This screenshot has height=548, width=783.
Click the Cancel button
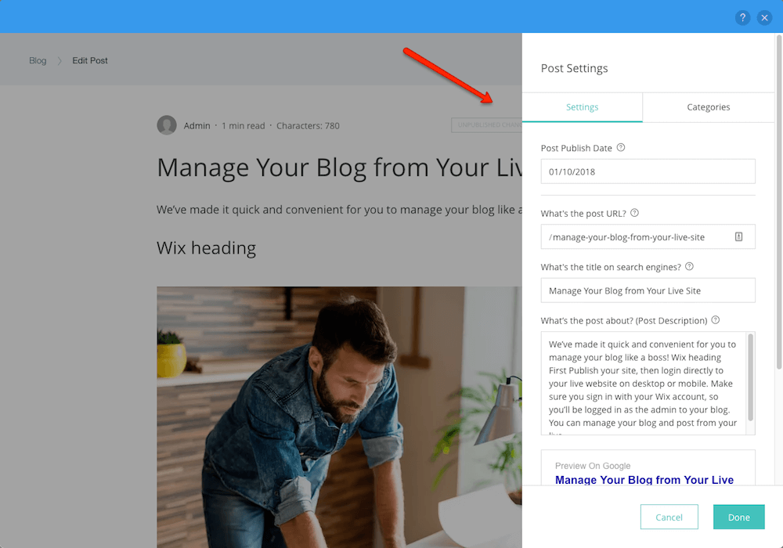[669, 517]
